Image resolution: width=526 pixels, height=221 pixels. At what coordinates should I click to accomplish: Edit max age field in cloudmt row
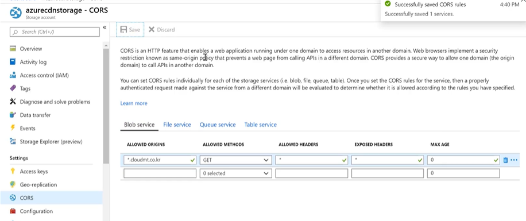click(x=463, y=160)
